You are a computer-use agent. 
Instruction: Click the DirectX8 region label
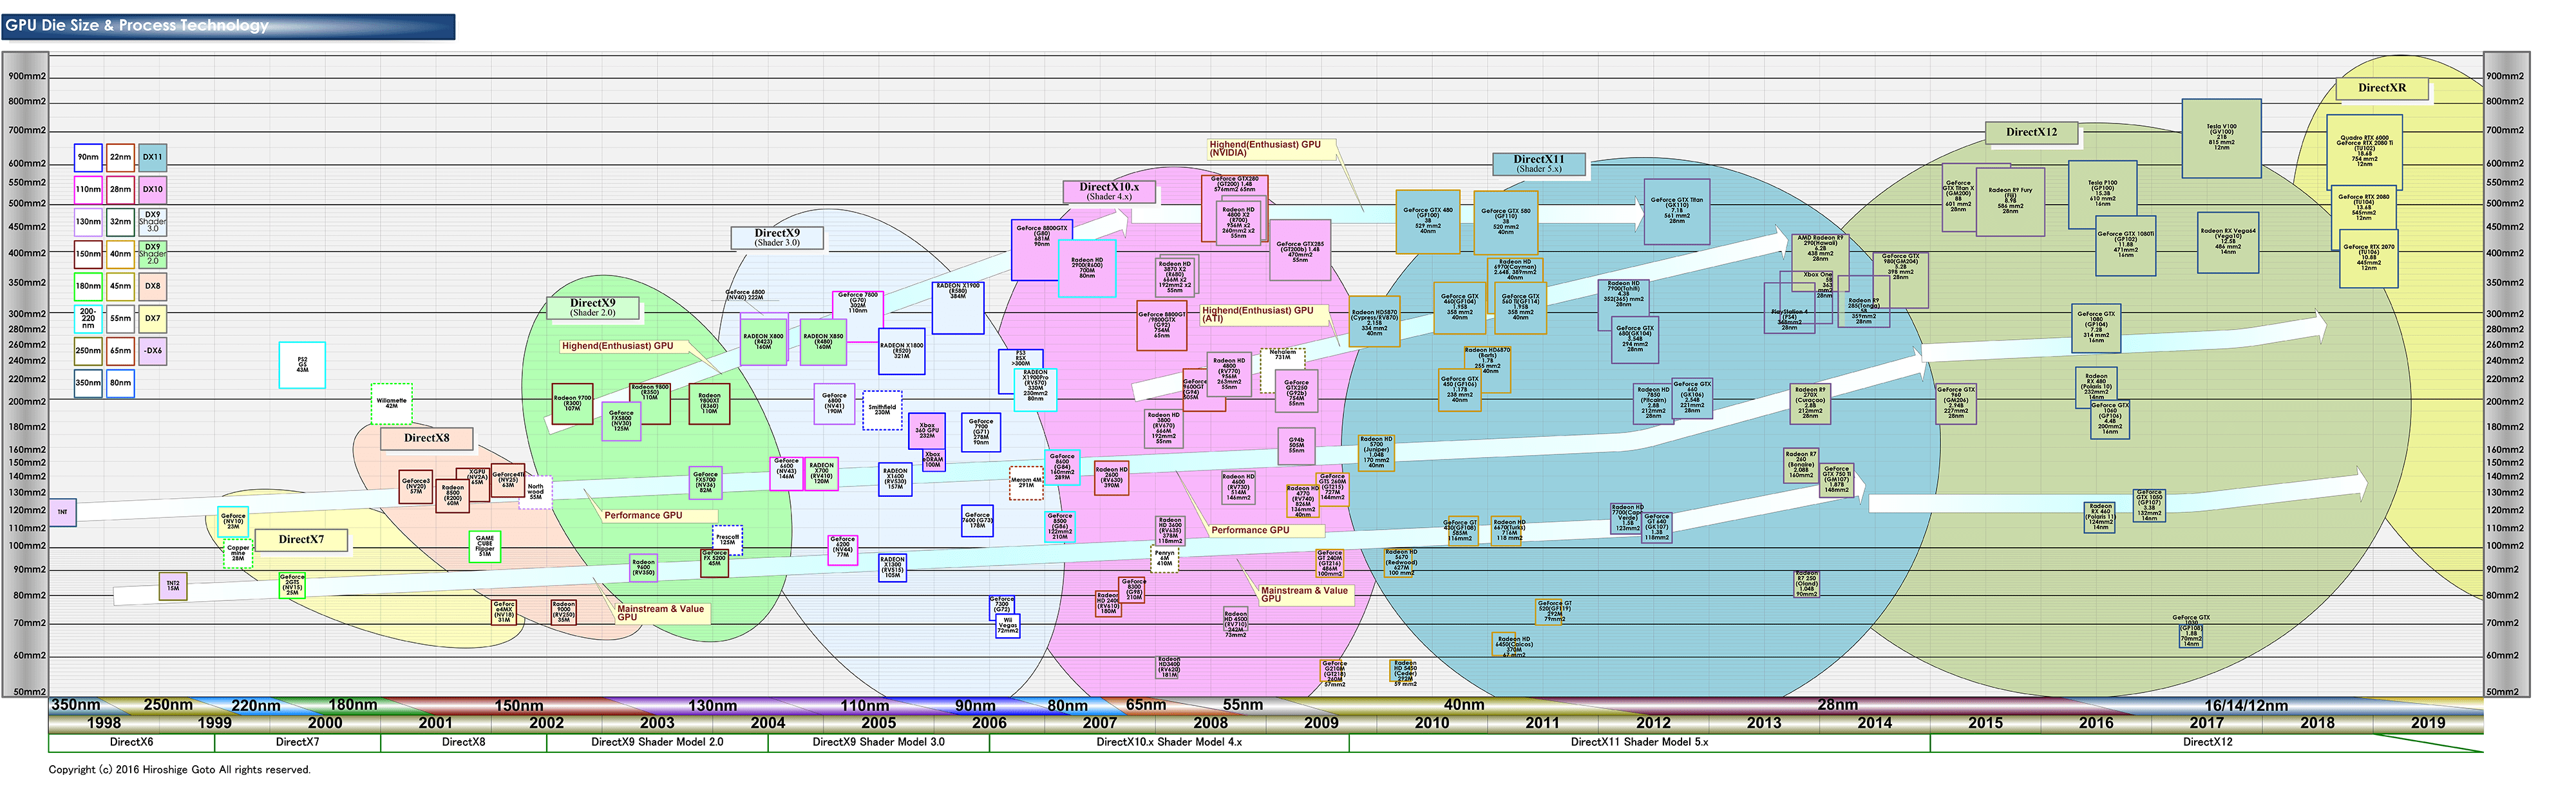(427, 438)
